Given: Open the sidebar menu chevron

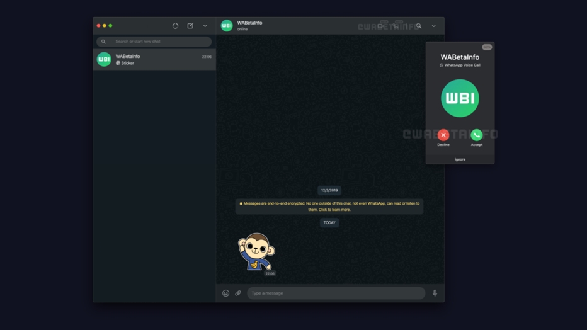Looking at the screenshot, I should [205, 26].
